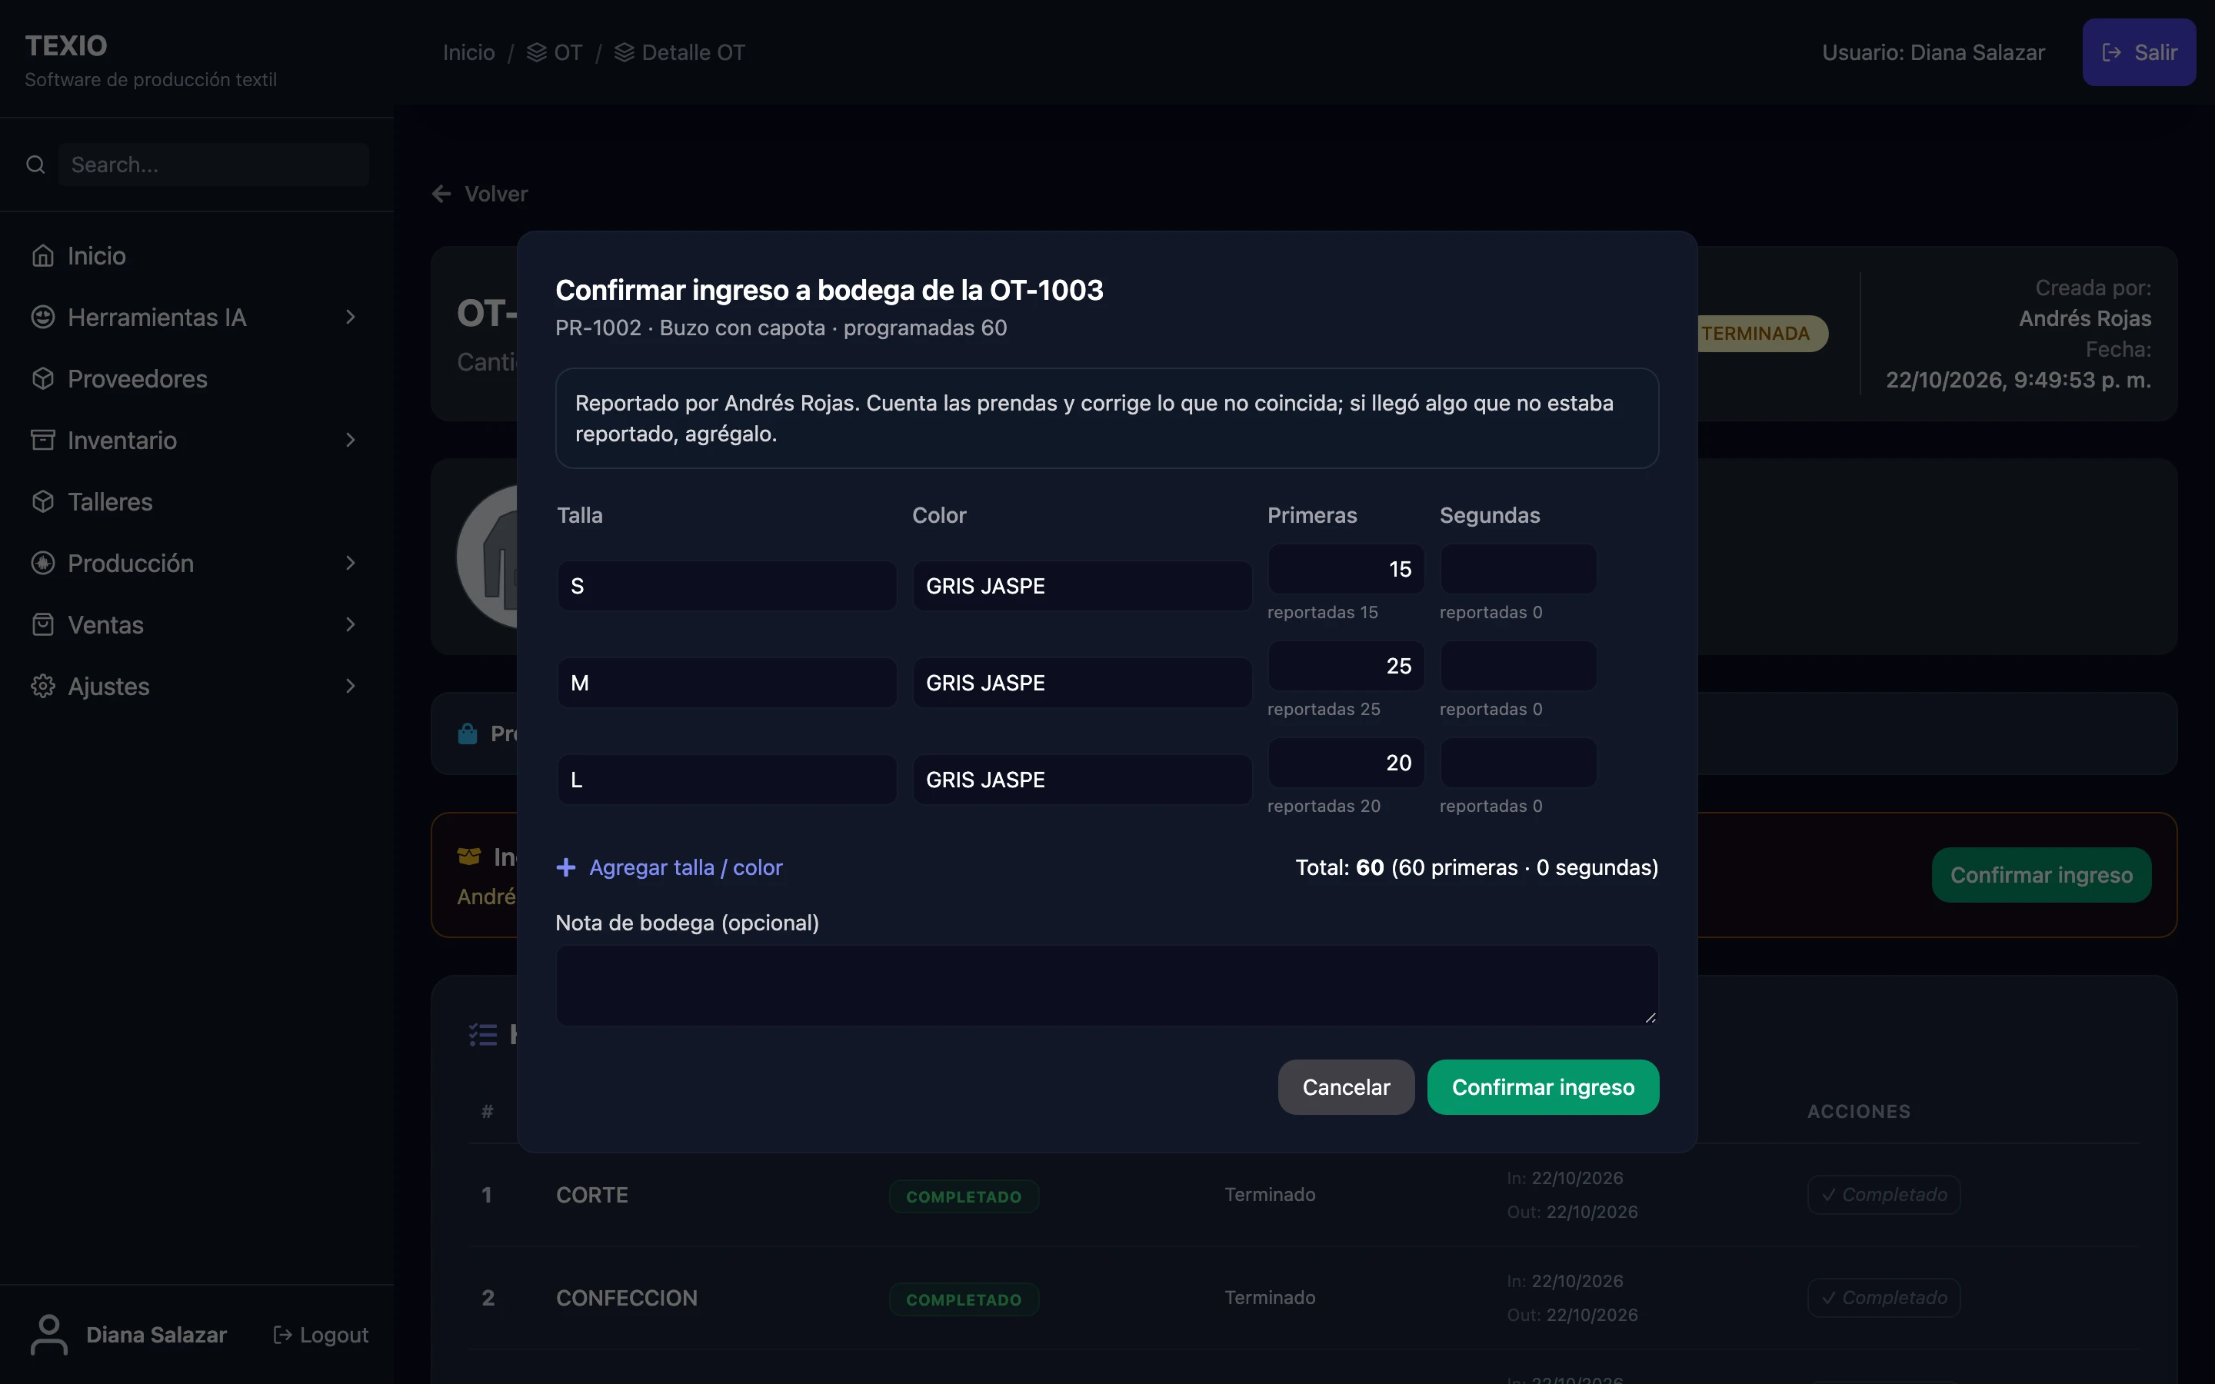Open the Inicio breadcrumb link
The width and height of the screenshot is (2215, 1384).
(468, 52)
